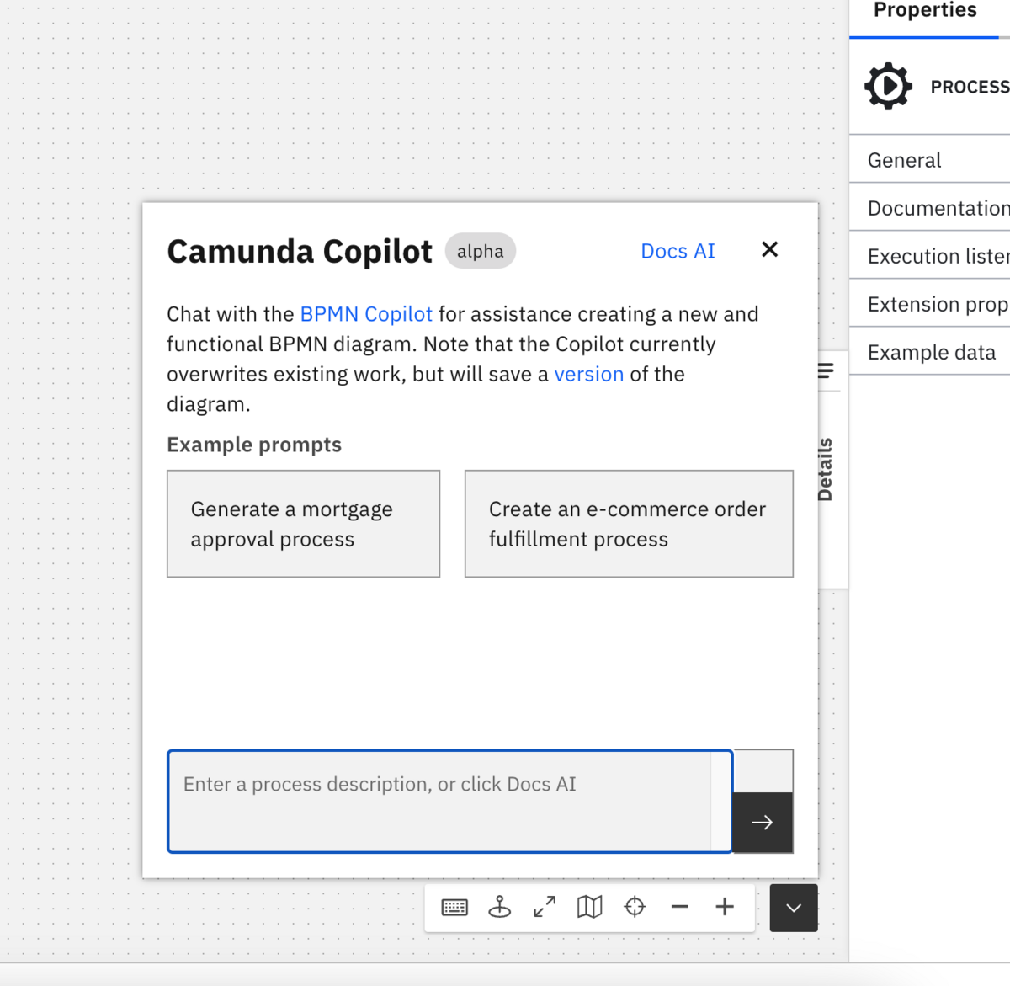Reset viewport with crosshair icon
1010x986 pixels.
635,907
